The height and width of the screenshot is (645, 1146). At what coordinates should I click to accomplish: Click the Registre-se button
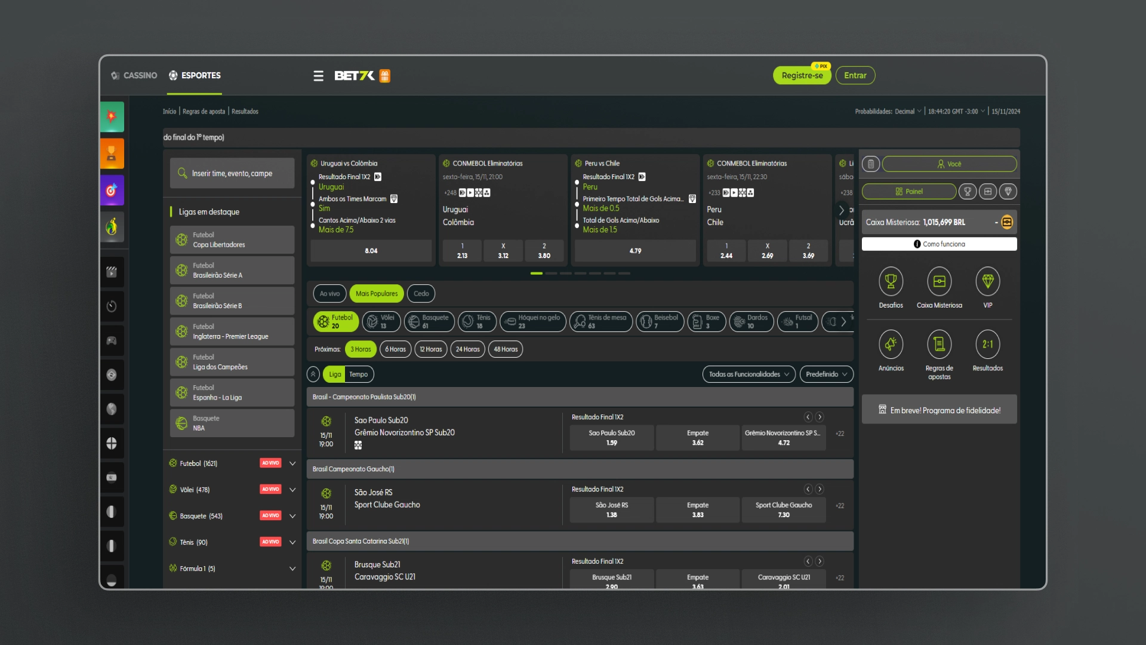802,76
